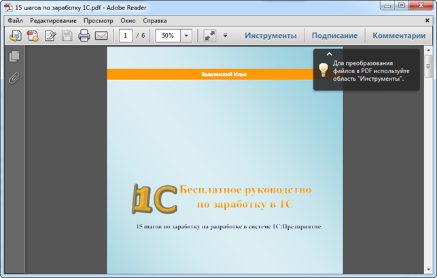Click the tip text about PDF conversion
Screen dimensions: 437x278
click(x=371, y=71)
